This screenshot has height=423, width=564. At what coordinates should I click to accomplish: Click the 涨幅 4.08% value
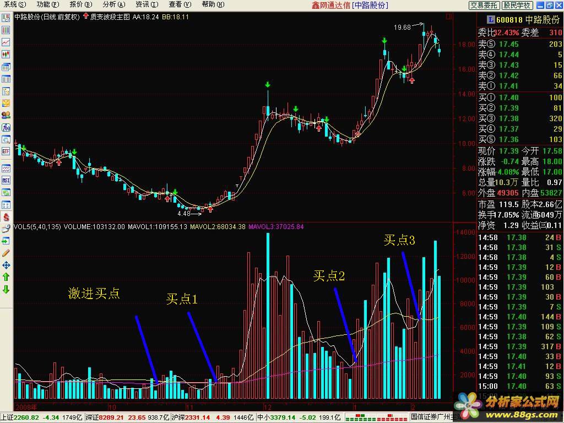tap(508, 172)
